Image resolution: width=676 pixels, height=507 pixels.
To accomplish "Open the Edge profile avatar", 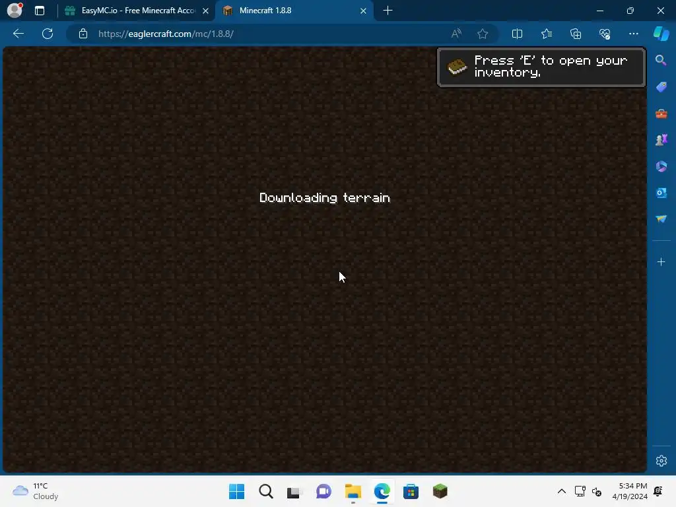I will [15, 10].
